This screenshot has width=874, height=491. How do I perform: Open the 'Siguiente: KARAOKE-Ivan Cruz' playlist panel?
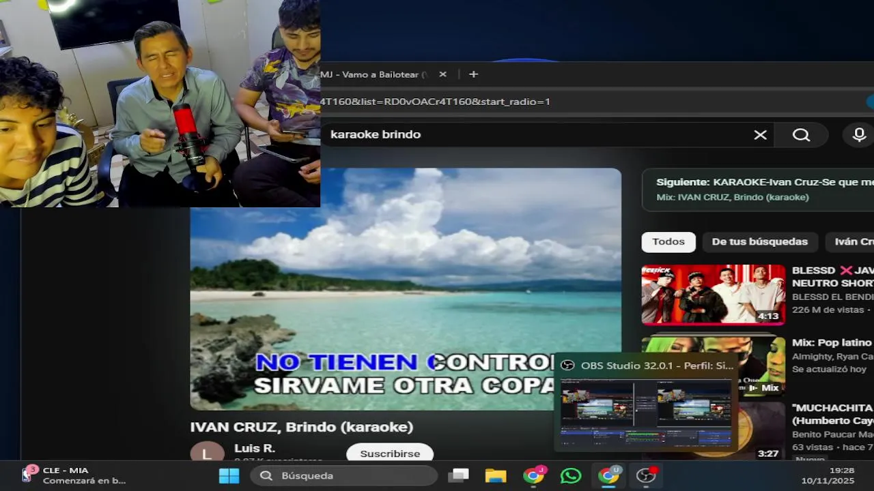(x=758, y=190)
